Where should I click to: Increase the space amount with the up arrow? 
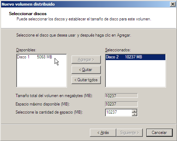134,111
